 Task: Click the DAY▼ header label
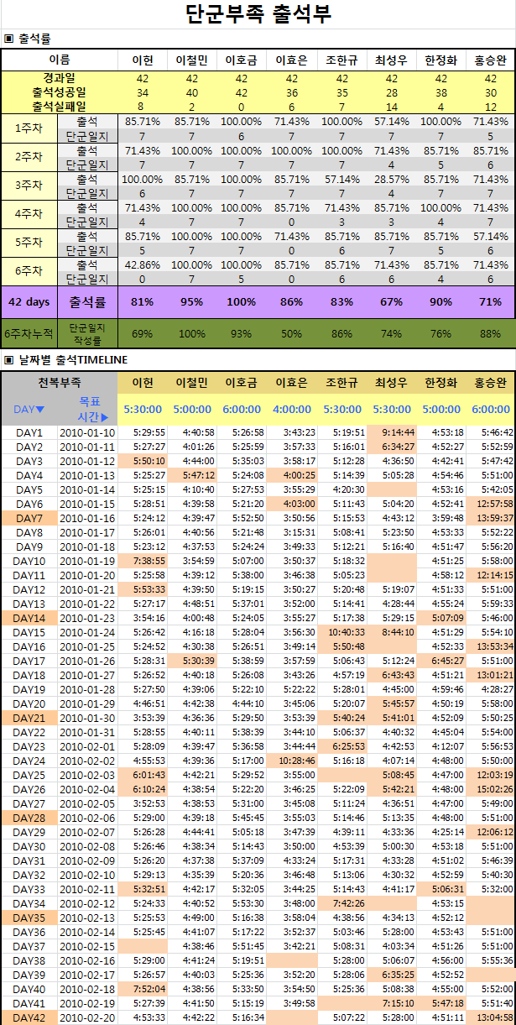pos(29,410)
